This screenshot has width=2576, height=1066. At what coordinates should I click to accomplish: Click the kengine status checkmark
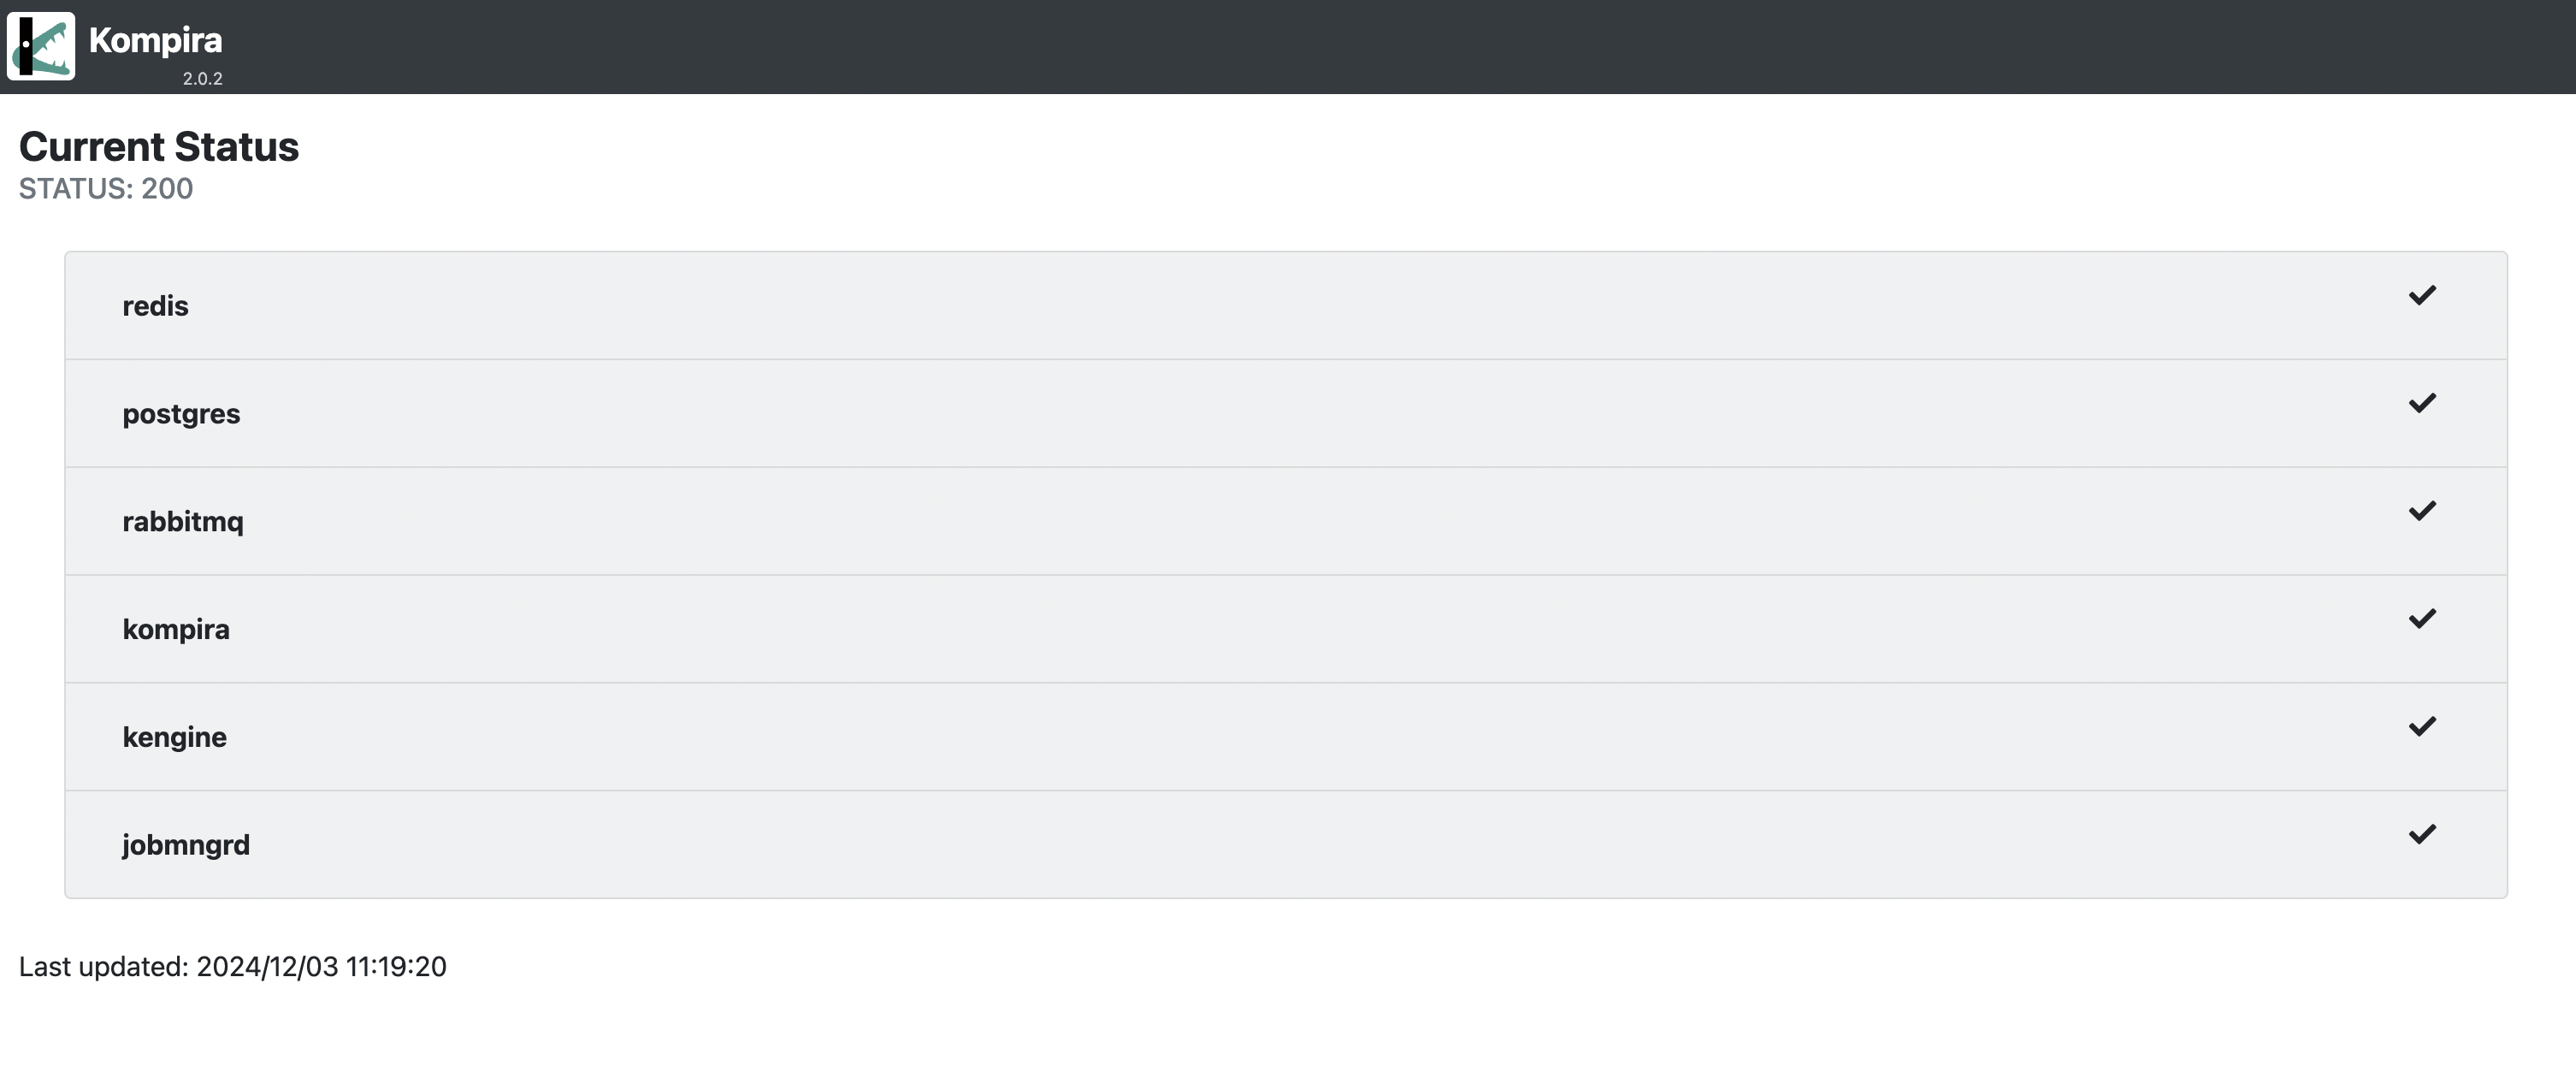point(2421,727)
